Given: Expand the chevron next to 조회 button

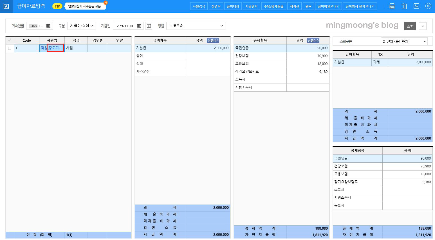Looking at the screenshot, I should tap(423, 26).
